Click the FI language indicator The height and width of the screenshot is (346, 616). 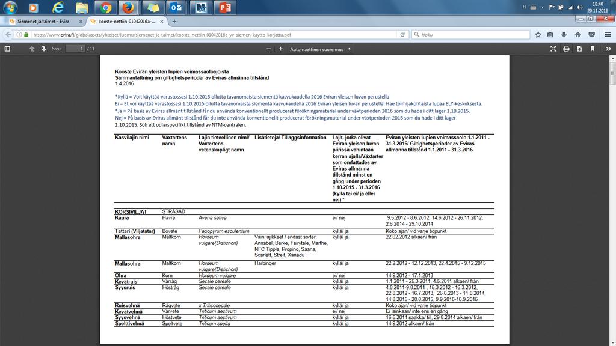525,7
